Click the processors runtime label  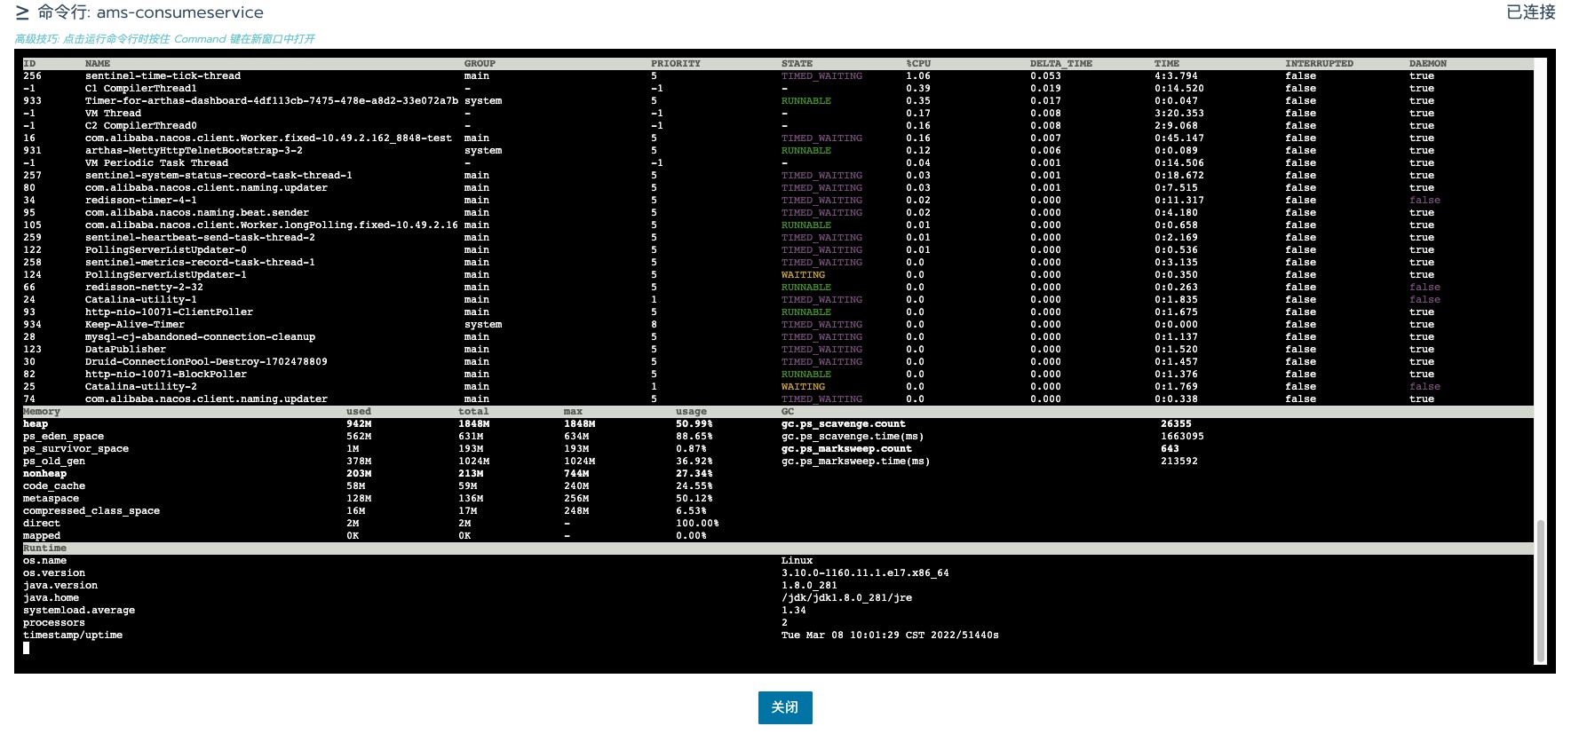tap(54, 623)
